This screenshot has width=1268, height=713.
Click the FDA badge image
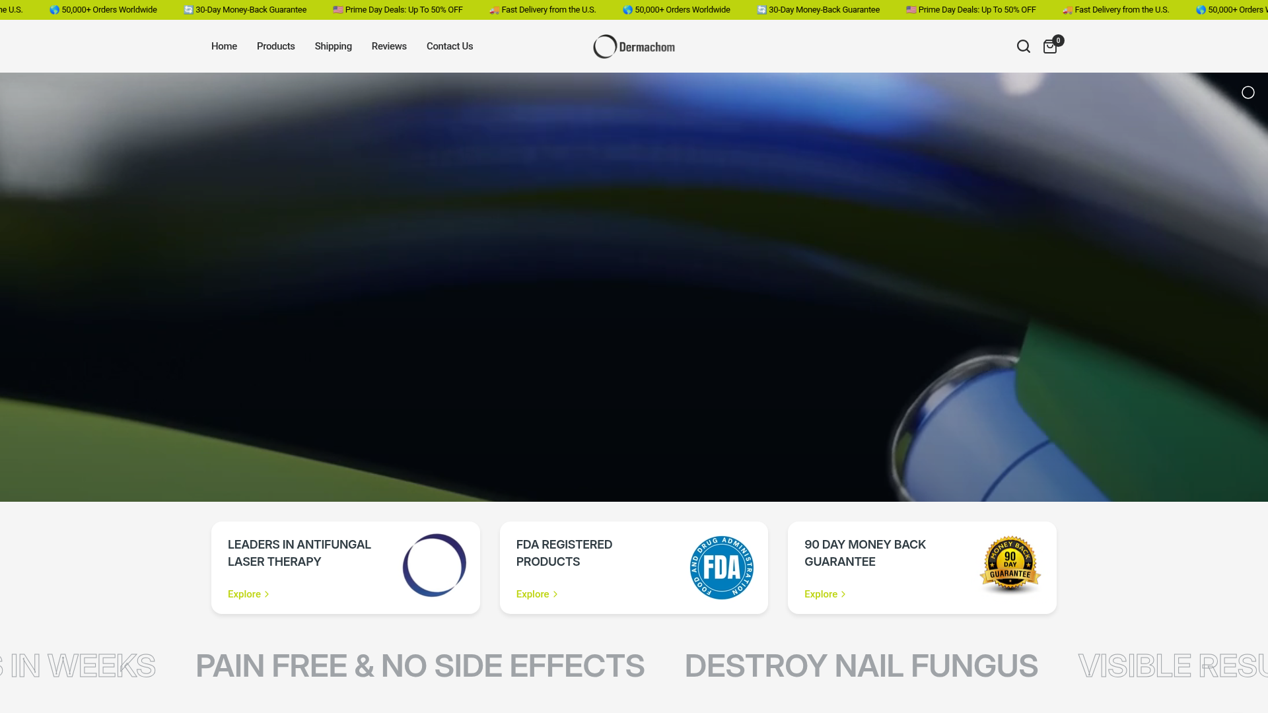(721, 567)
